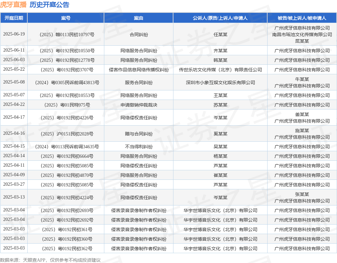Click the 不当得利纠纷 cell
This screenshot has width=337, height=263.
point(139,147)
